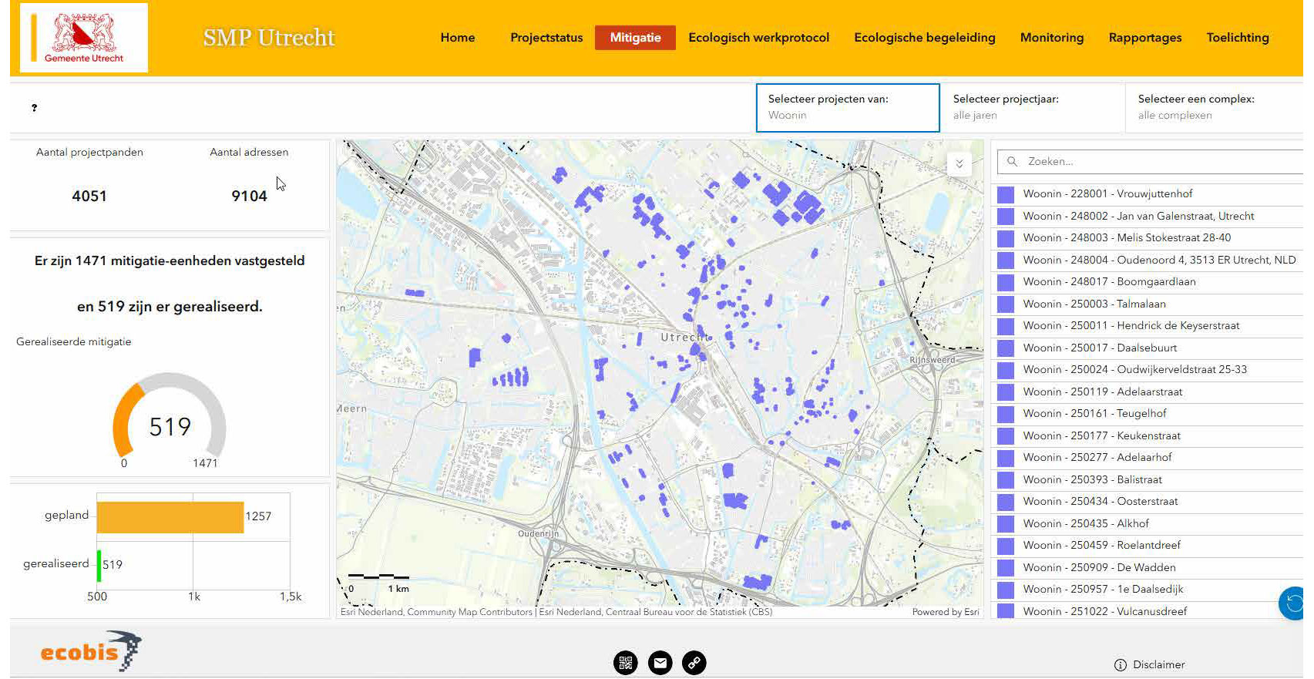Click the Zoeken search field
The image size is (1314, 679).
coord(1151,162)
